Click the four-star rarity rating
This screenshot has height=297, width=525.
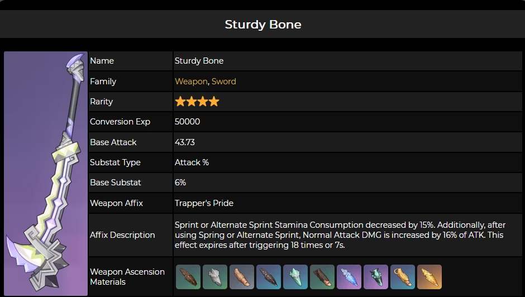197,102
